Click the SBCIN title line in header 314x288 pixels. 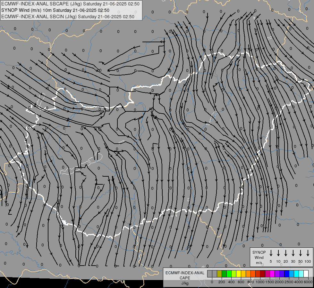pyautogui.click(x=68, y=17)
